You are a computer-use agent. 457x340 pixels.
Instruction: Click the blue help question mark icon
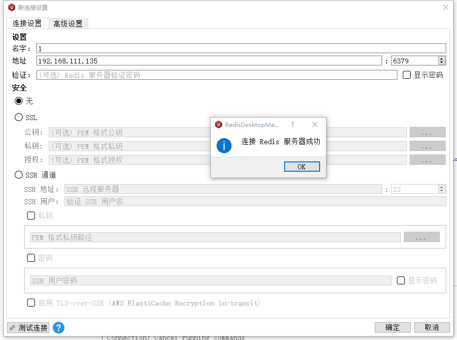(x=59, y=328)
